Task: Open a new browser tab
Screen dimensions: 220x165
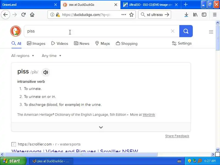Action: 185,5
